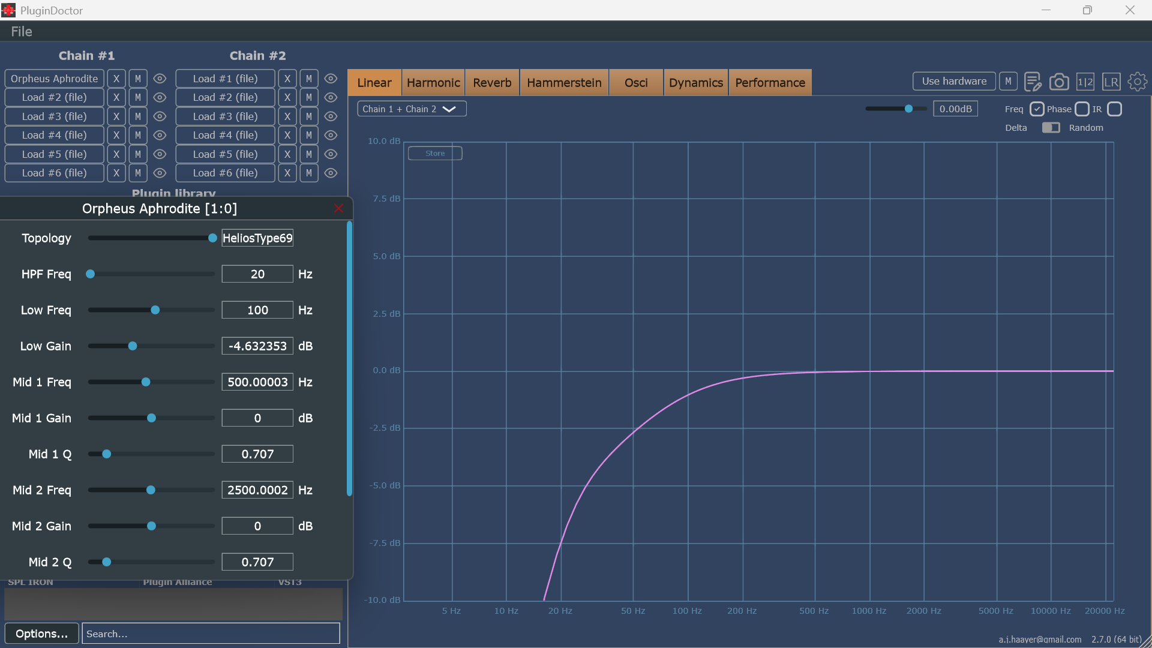The width and height of the screenshot is (1152, 648).
Task: Click the HPF Freq value field
Action: point(257,274)
